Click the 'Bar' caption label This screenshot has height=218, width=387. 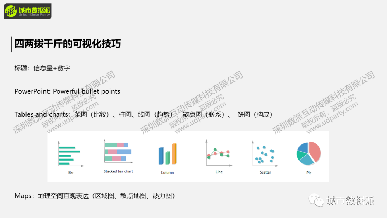tap(71, 172)
